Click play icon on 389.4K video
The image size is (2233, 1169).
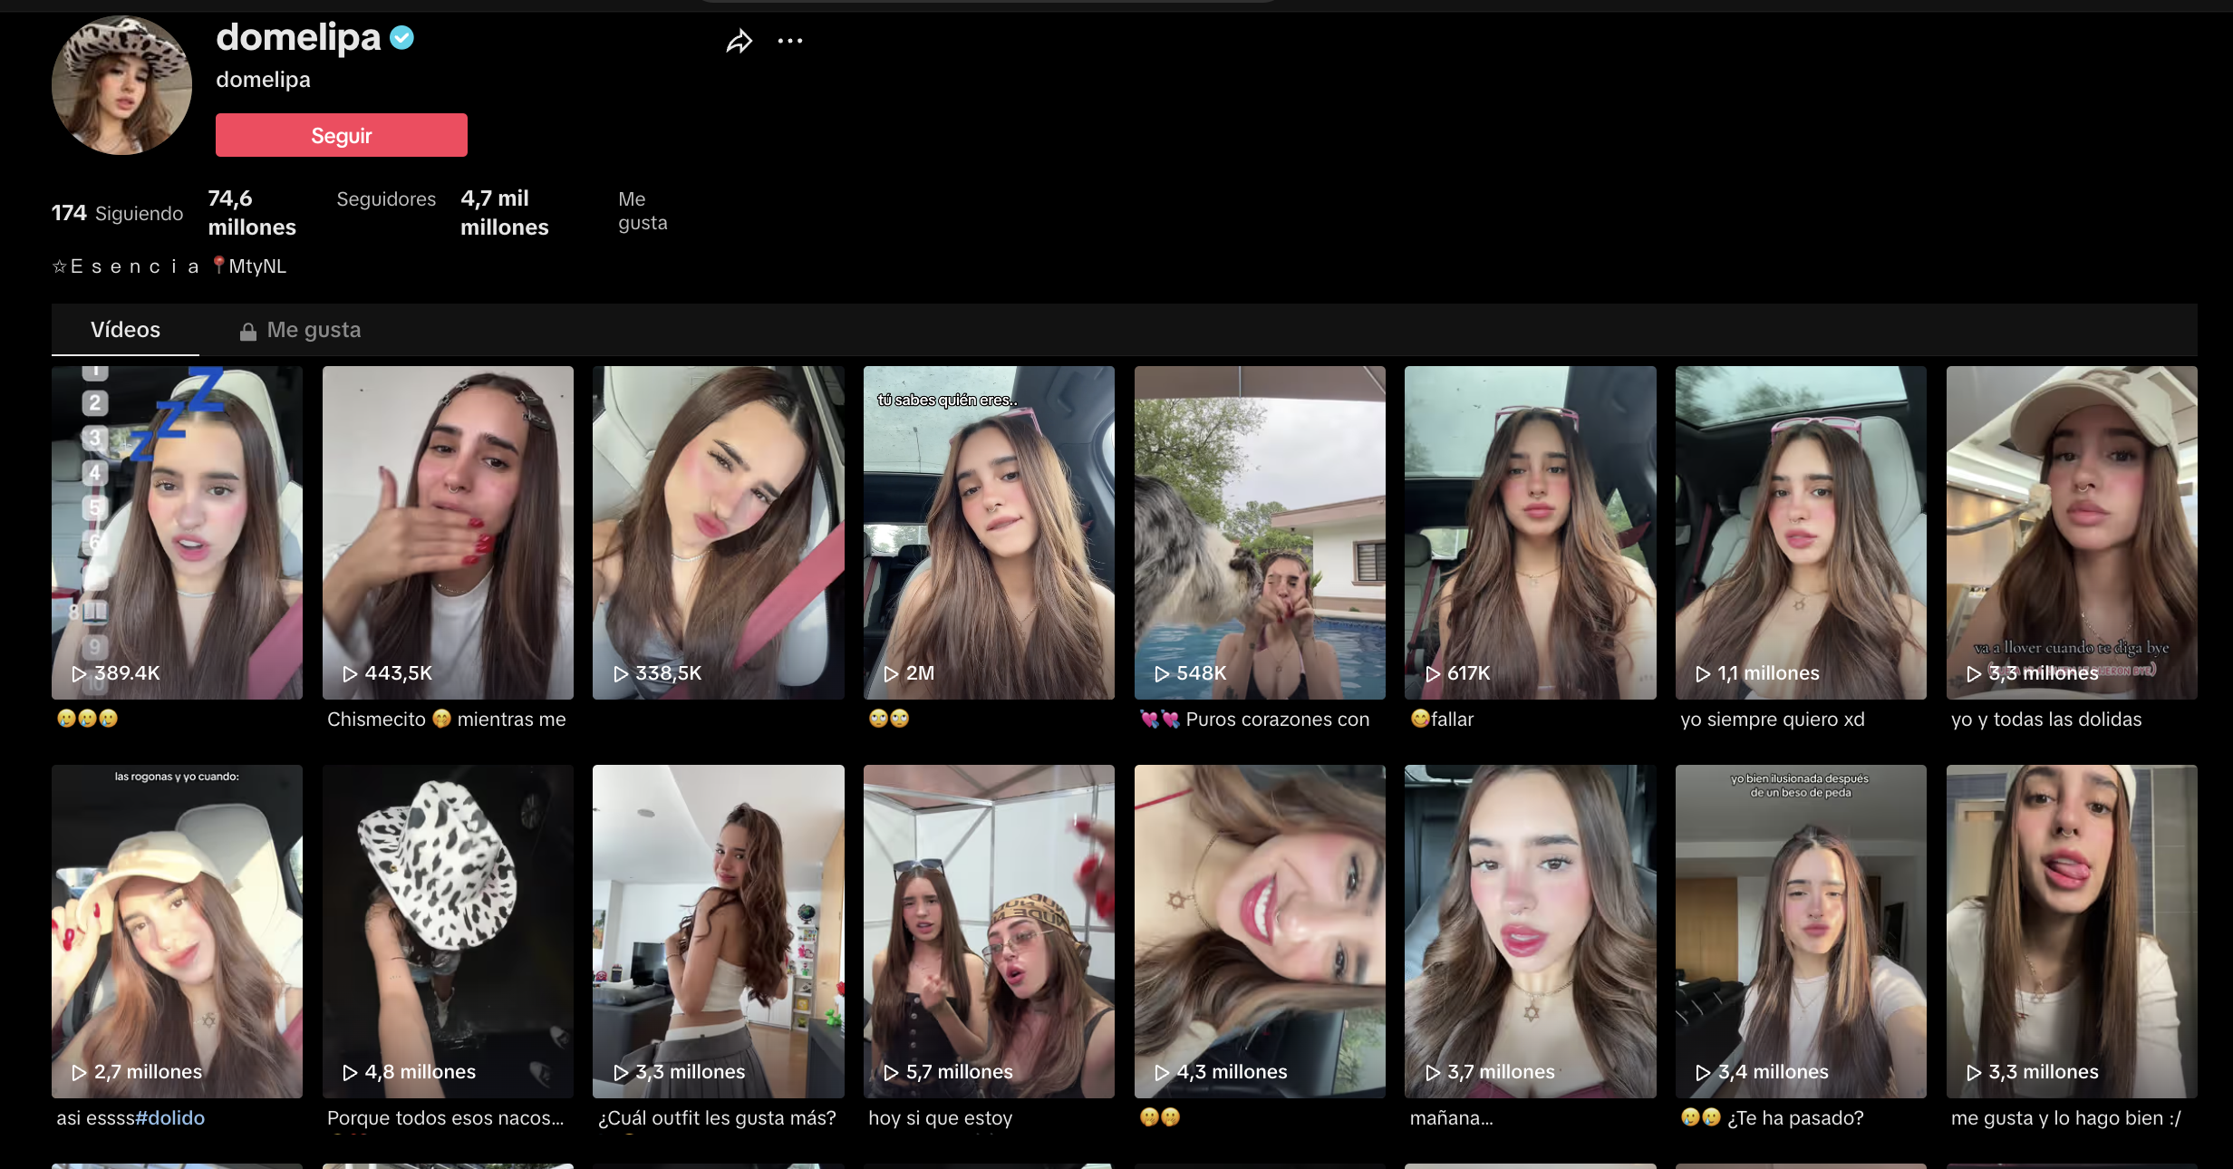pos(80,673)
